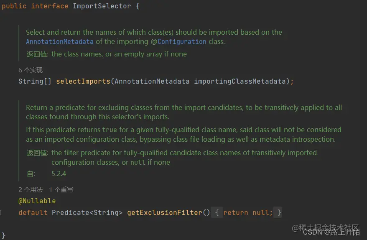Image resolution: width=367 pixels, height=240 pixels.
Task: Click the version '5.2.4' in the doc
Action: (59, 174)
